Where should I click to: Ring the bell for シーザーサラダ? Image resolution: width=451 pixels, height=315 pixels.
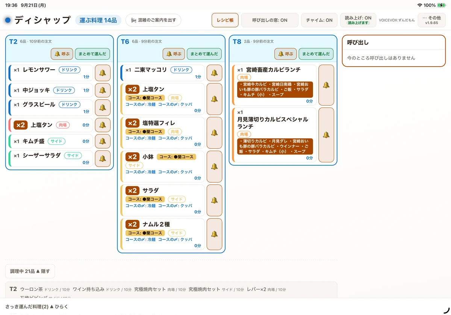coord(103,159)
